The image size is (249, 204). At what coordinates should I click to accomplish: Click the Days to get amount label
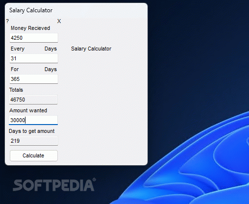tap(32, 131)
